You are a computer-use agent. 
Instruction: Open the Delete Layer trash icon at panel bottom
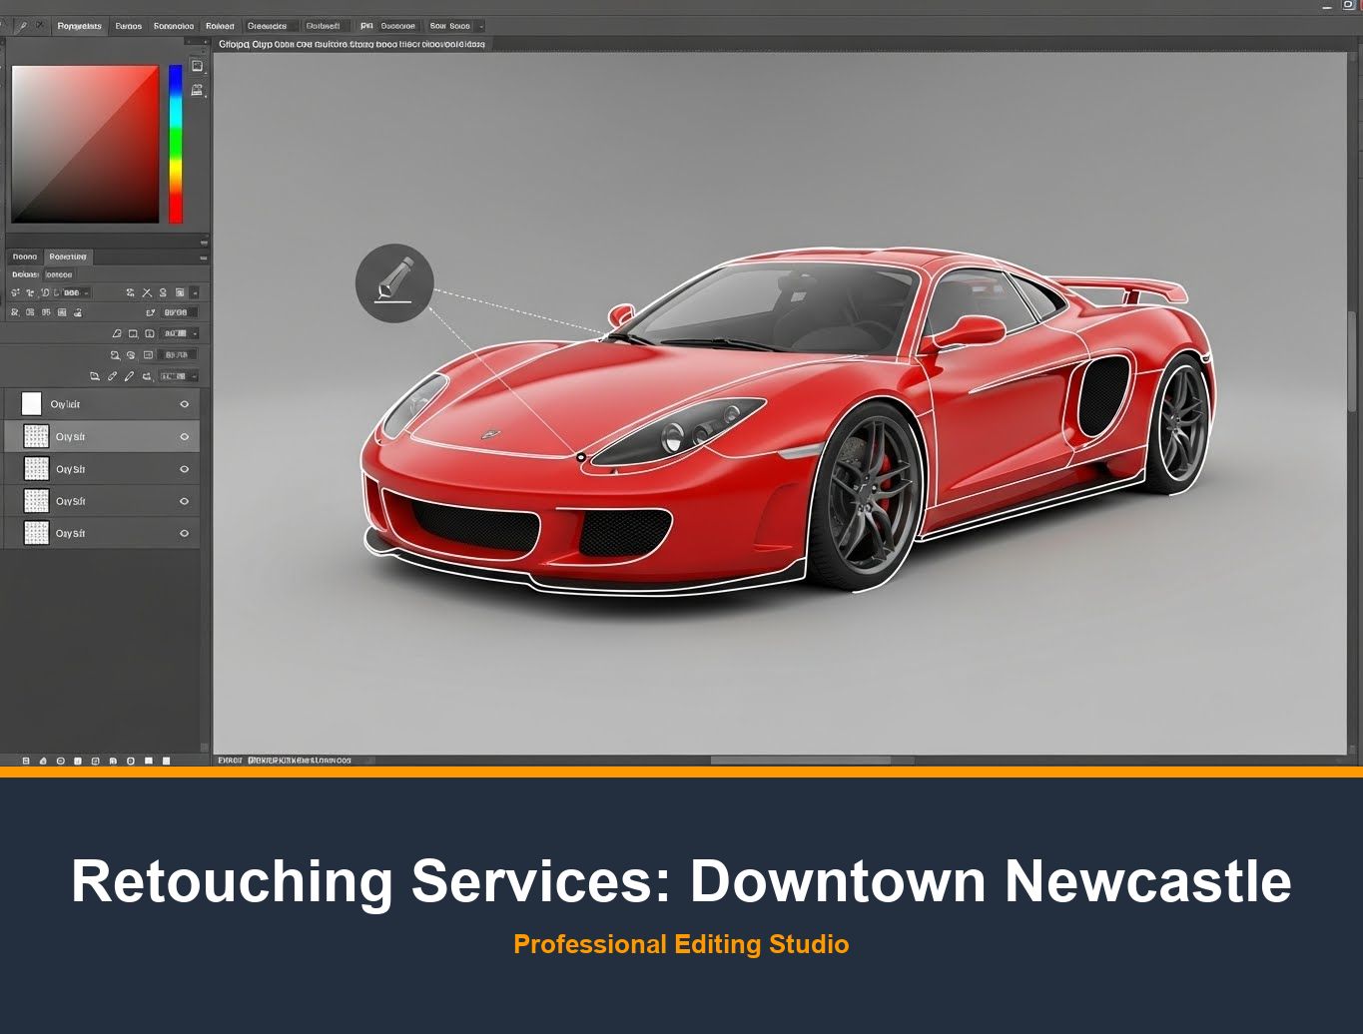(167, 761)
